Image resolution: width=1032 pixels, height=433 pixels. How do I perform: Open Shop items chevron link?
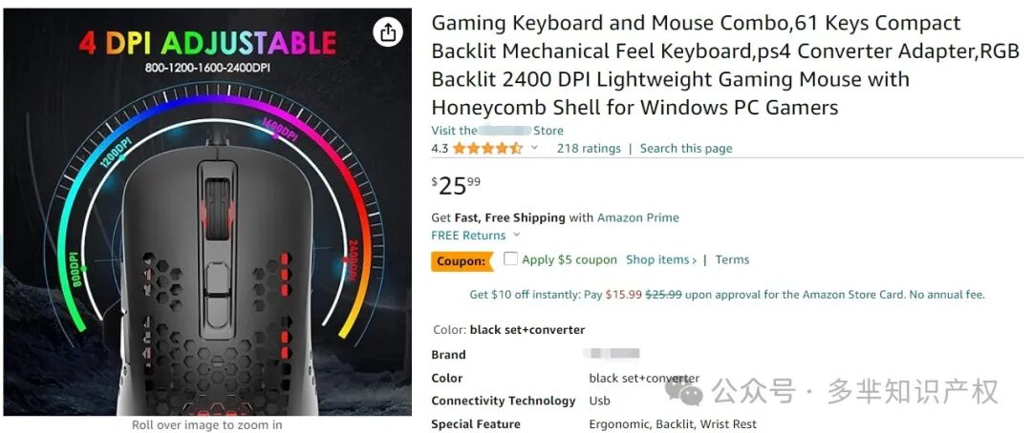click(661, 259)
